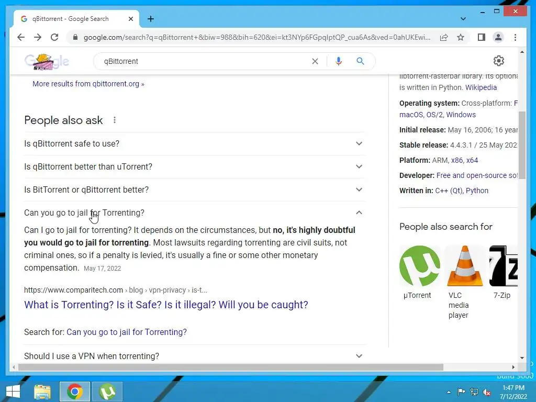Open the Python written-in link

(x=477, y=191)
